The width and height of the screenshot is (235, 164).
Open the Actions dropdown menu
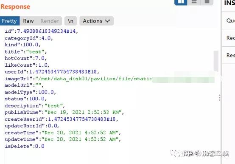pos(97,21)
